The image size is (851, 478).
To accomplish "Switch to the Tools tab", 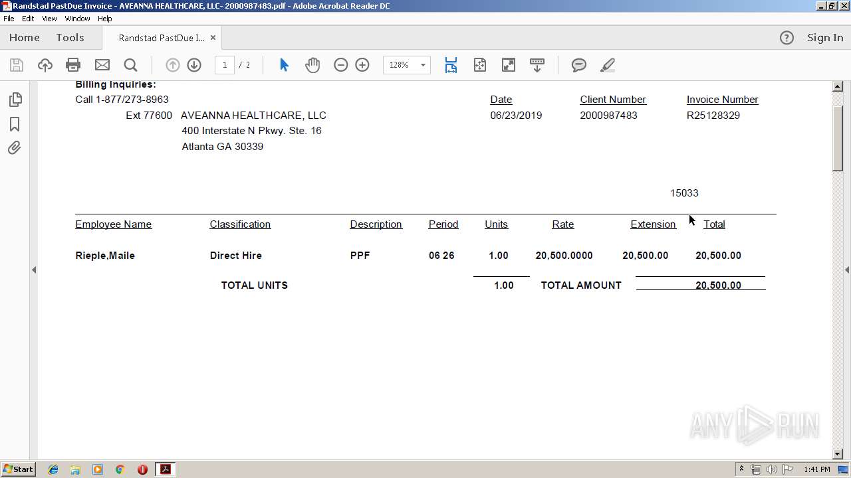I will [70, 38].
